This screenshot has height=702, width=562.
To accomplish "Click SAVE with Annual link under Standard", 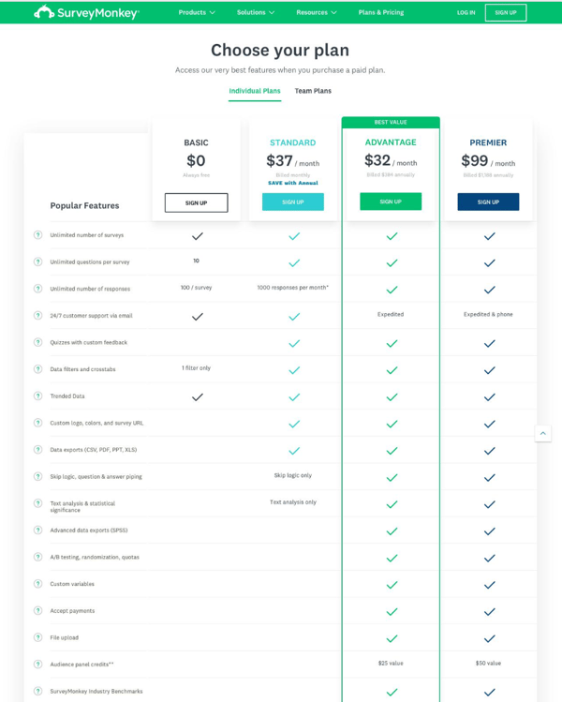I will (293, 183).
